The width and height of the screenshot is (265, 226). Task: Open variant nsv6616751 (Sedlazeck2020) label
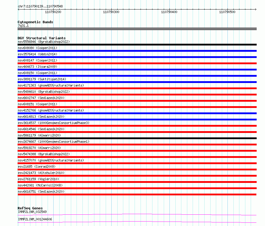click(x=41, y=192)
